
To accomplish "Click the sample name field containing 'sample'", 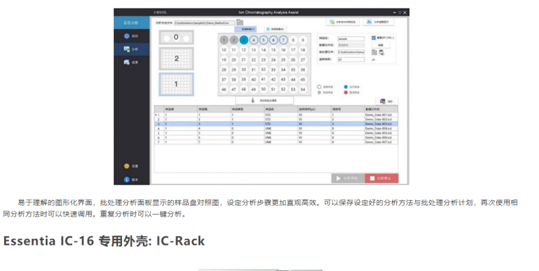I will click(x=351, y=39).
